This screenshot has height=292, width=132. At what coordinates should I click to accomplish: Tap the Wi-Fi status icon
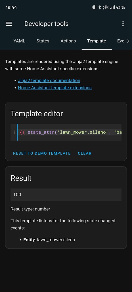click(x=106, y=7)
